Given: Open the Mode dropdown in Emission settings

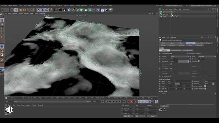Looking at the screenshot, I should pos(207,57).
